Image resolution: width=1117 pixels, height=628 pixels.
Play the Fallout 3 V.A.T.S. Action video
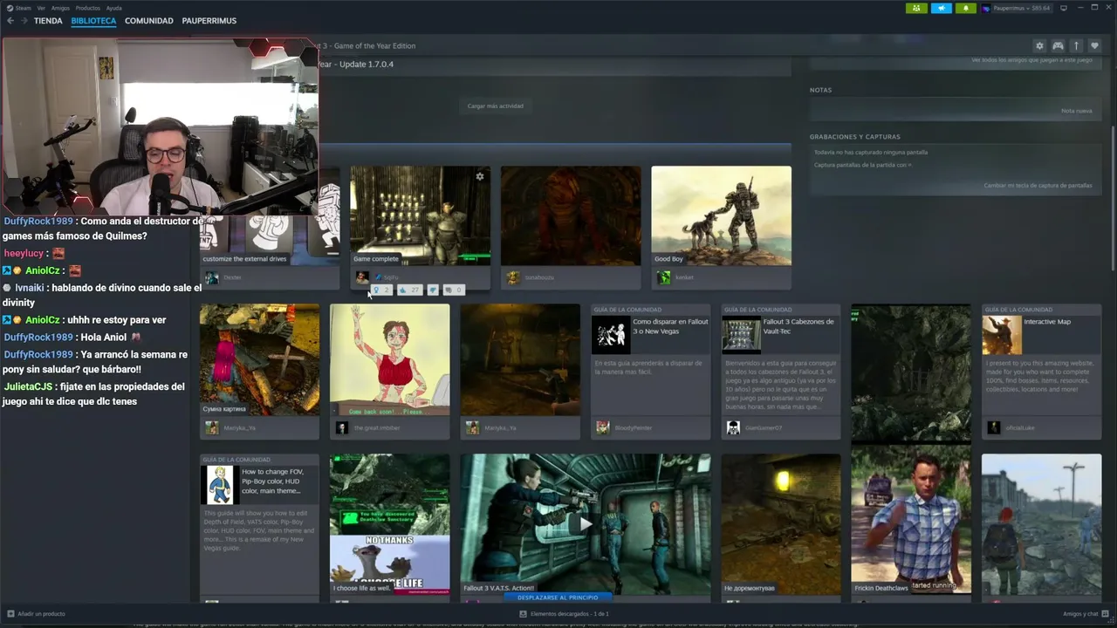pos(586,524)
